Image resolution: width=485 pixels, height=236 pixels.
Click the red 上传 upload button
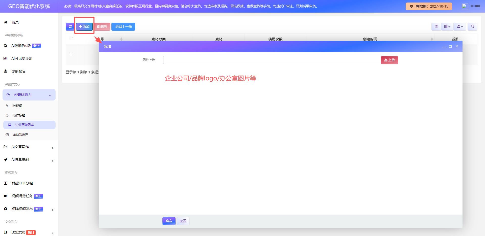tap(389, 60)
